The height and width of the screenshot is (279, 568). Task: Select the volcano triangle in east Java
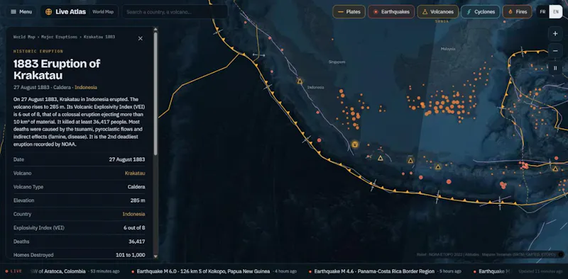438,167
